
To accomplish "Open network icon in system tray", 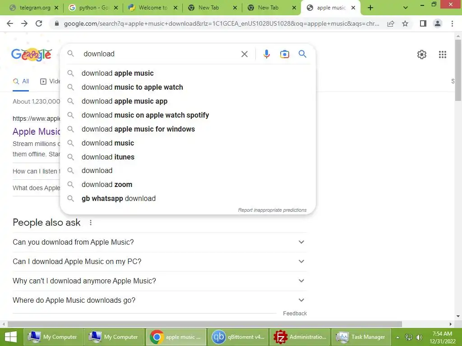I will [x=409, y=337].
